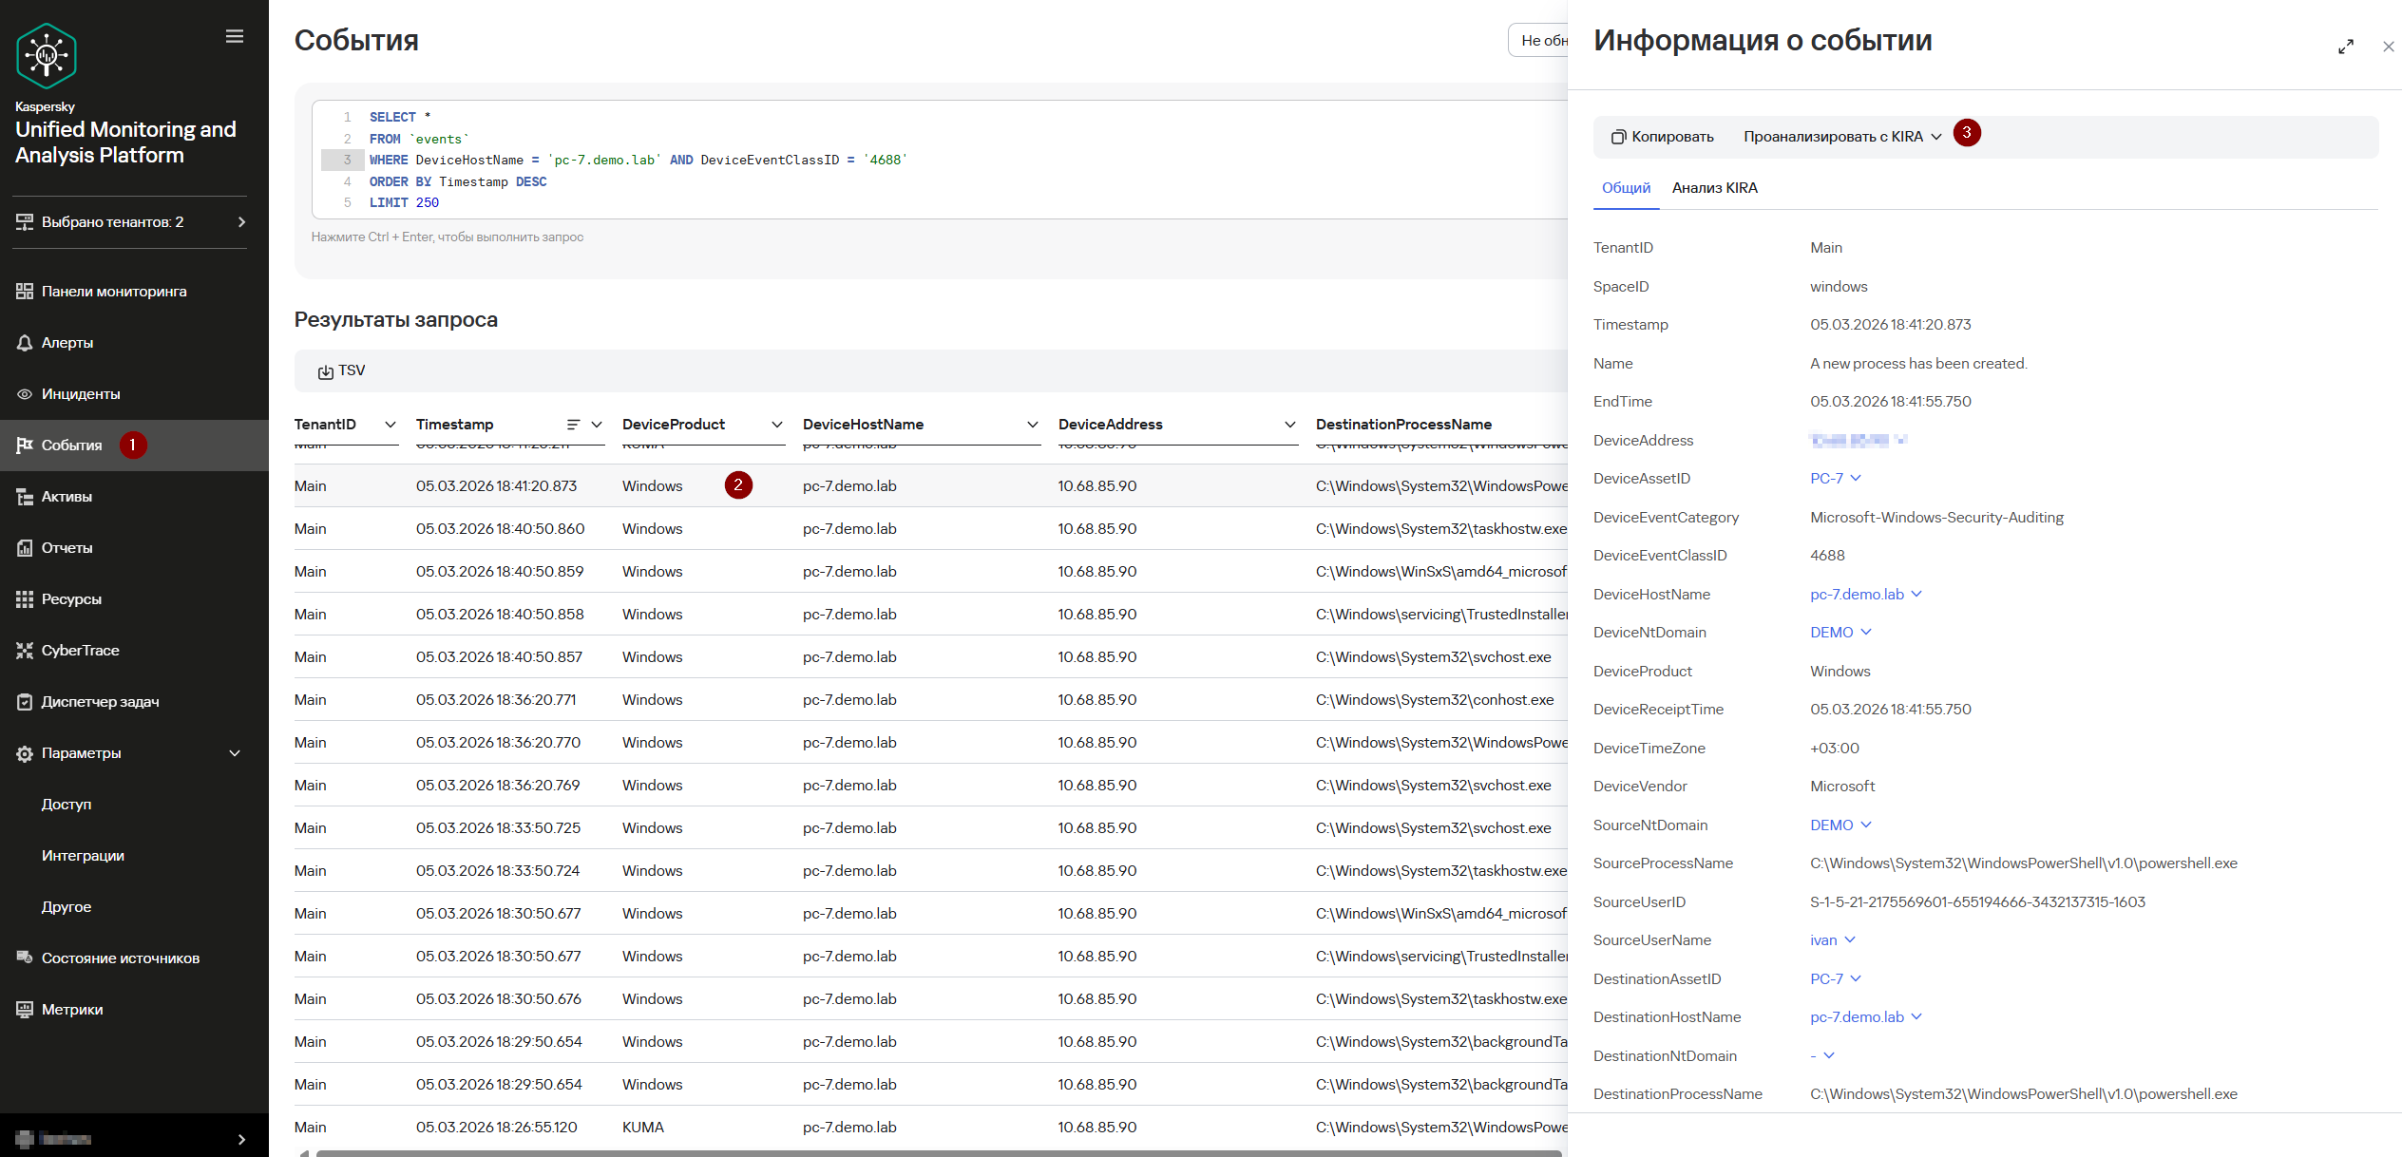Click the TSV download icon

[x=325, y=371]
